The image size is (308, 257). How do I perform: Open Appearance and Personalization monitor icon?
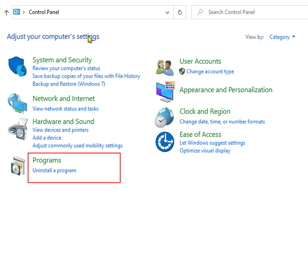click(x=165, y=91)
